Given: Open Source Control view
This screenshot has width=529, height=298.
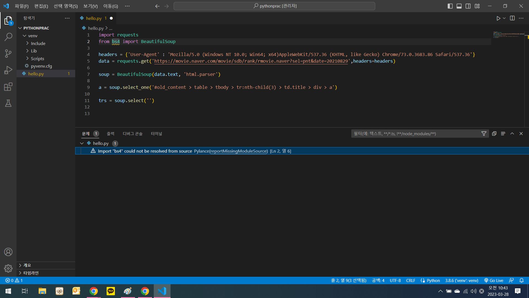Looking at the screenshot, I should [8, 54].
